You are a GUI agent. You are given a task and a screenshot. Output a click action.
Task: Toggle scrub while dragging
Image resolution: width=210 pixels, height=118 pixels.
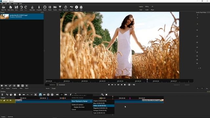44,95
